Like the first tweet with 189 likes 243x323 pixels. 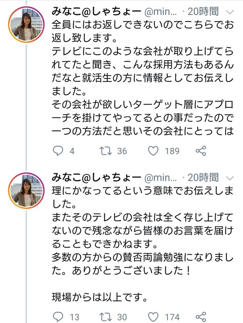coord(153,151)
